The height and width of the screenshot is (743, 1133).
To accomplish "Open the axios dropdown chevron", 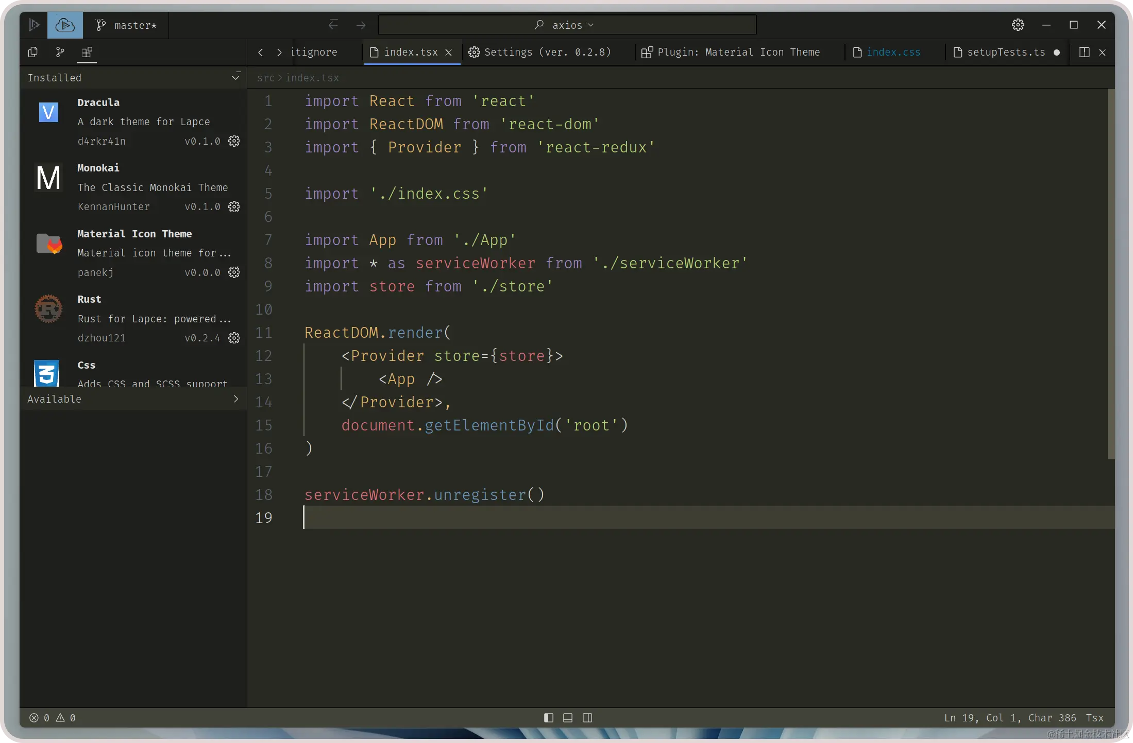I will click(590, 25).
